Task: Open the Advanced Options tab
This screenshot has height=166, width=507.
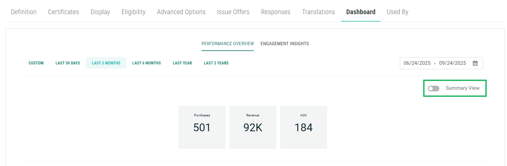Action: [x=181, y=12]
